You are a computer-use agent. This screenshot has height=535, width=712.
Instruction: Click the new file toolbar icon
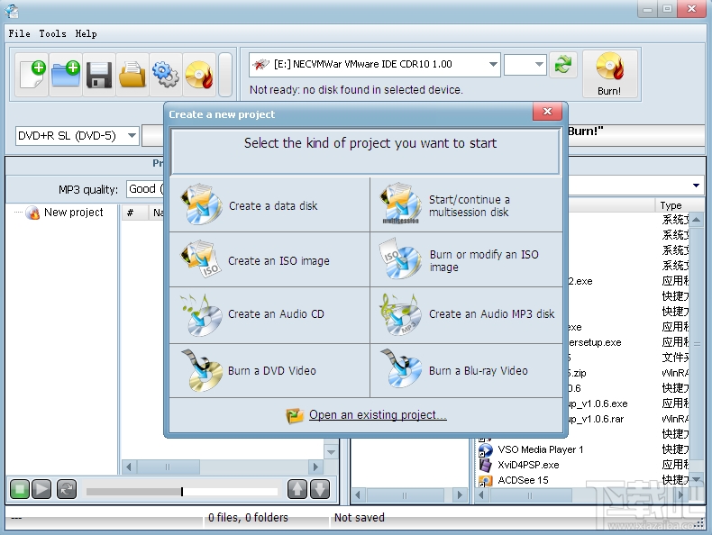[x=32, y=75]
